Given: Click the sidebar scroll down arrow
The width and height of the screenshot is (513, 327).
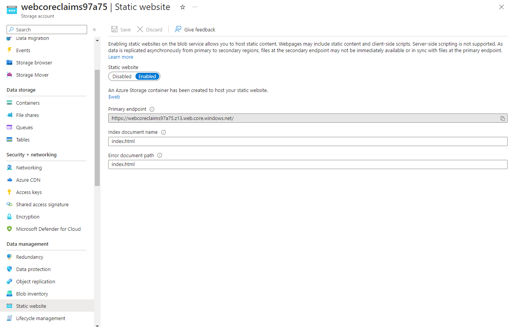Looking at the screenshot, I should point(97,326).
